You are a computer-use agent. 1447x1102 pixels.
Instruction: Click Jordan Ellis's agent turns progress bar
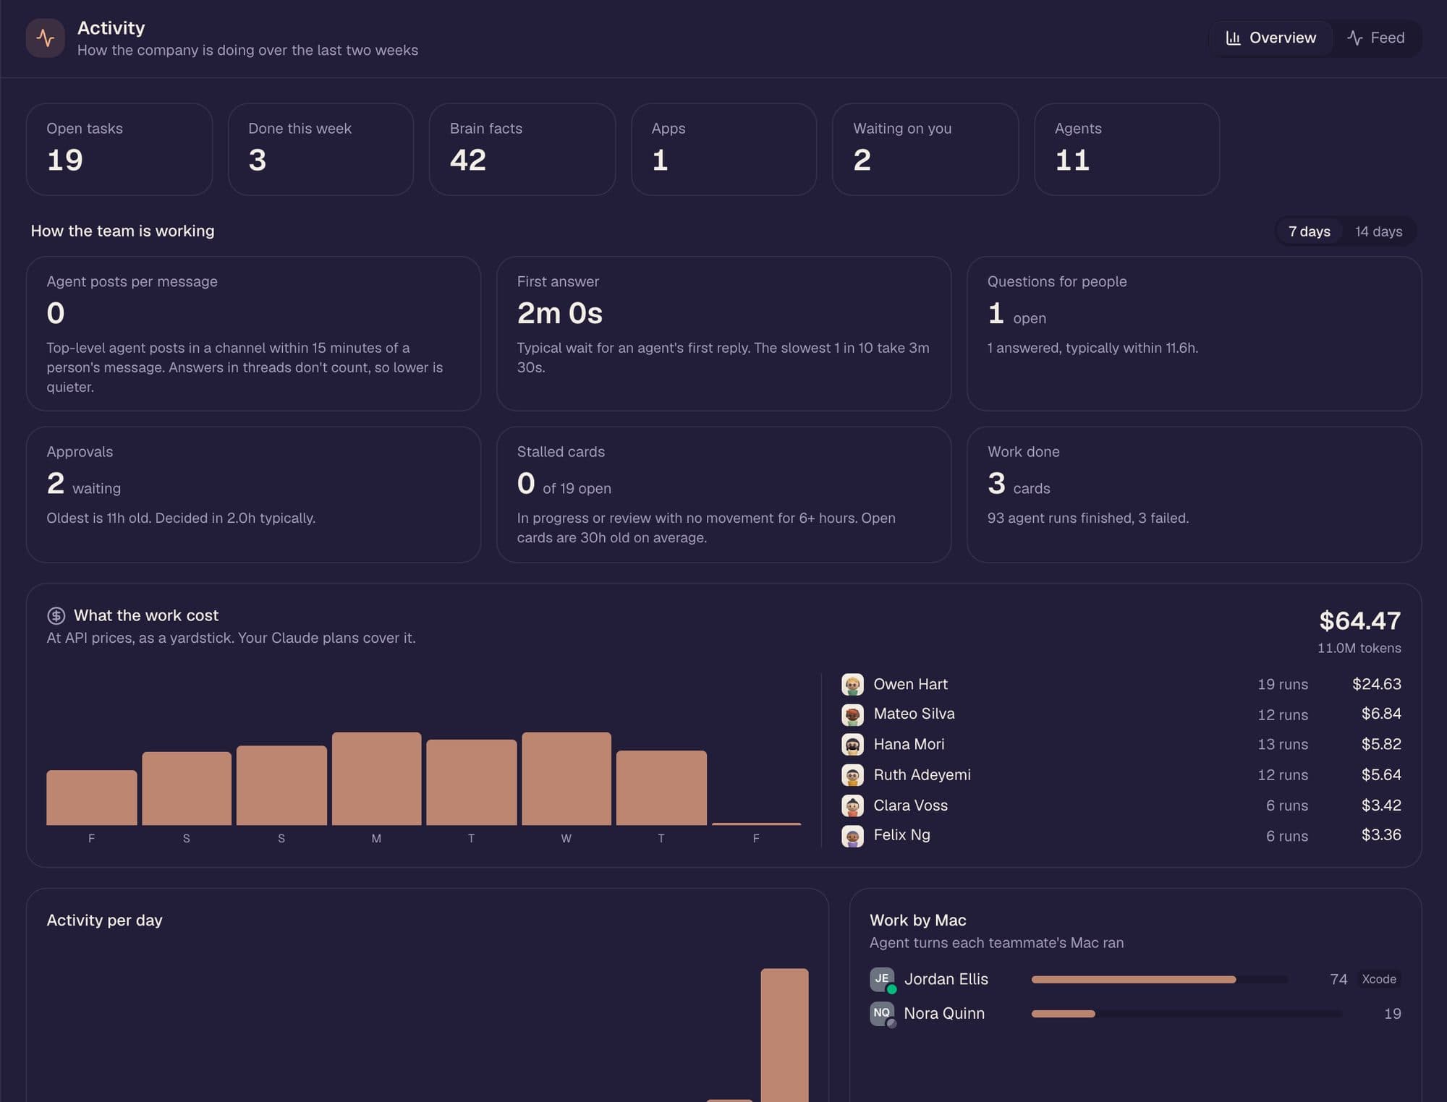pyautogui.click(x=1159, y=979)
